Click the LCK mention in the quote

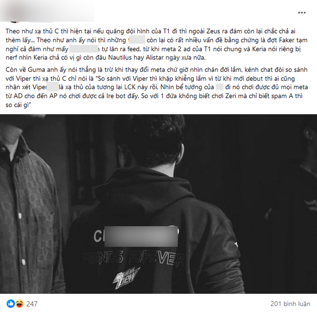(x=130, y=87)
